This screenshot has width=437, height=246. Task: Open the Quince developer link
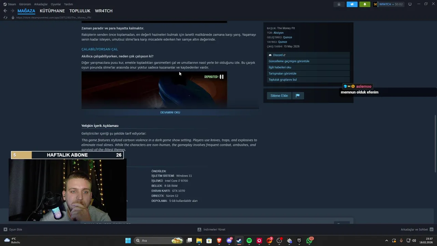click(287, 37)
